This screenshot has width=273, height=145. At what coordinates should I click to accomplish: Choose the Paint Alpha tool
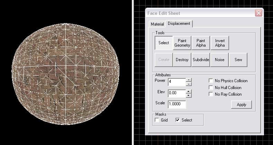tap(201, 43)
